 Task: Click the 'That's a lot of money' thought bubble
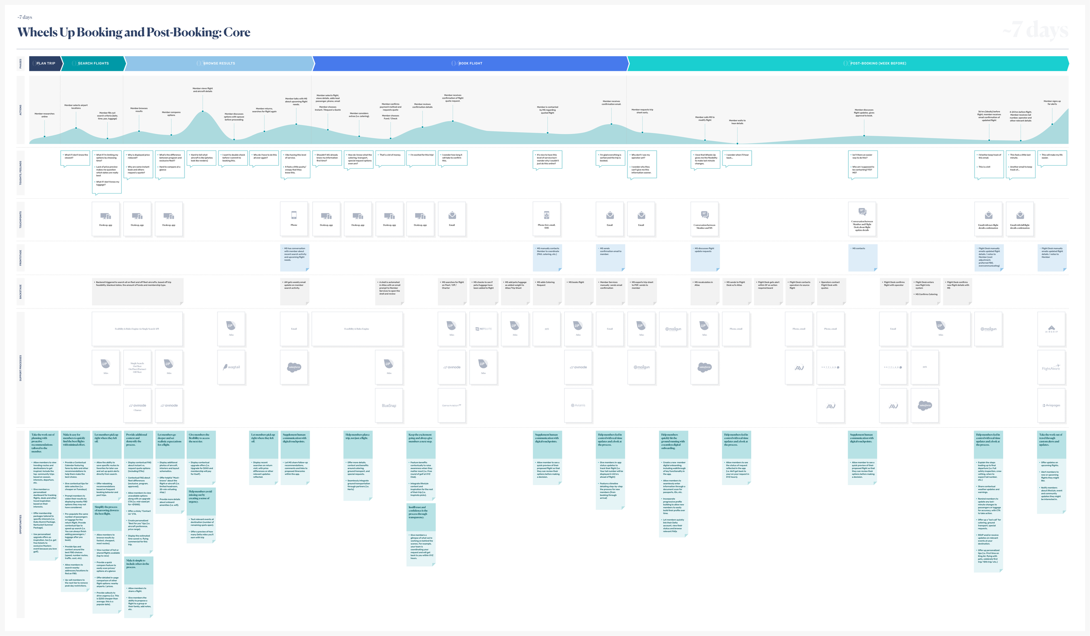[390, 158]
